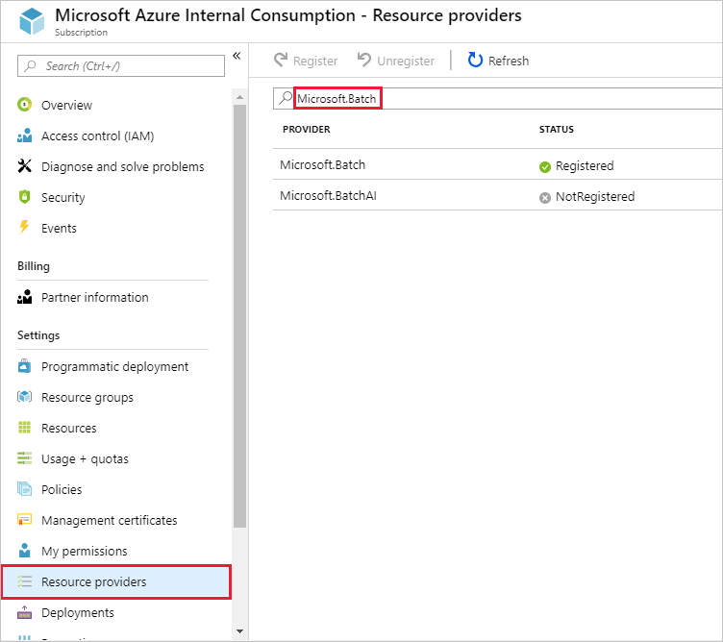Open Resource providers menu item
The width and height of the screenshot is (723, 642).
click(x=94, y=581)
